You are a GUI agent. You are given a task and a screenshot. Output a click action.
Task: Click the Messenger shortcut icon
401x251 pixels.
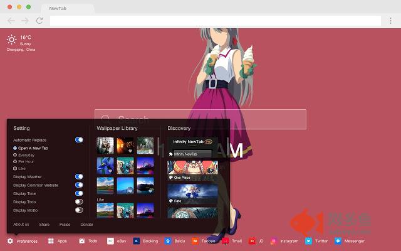coord(338,241)
